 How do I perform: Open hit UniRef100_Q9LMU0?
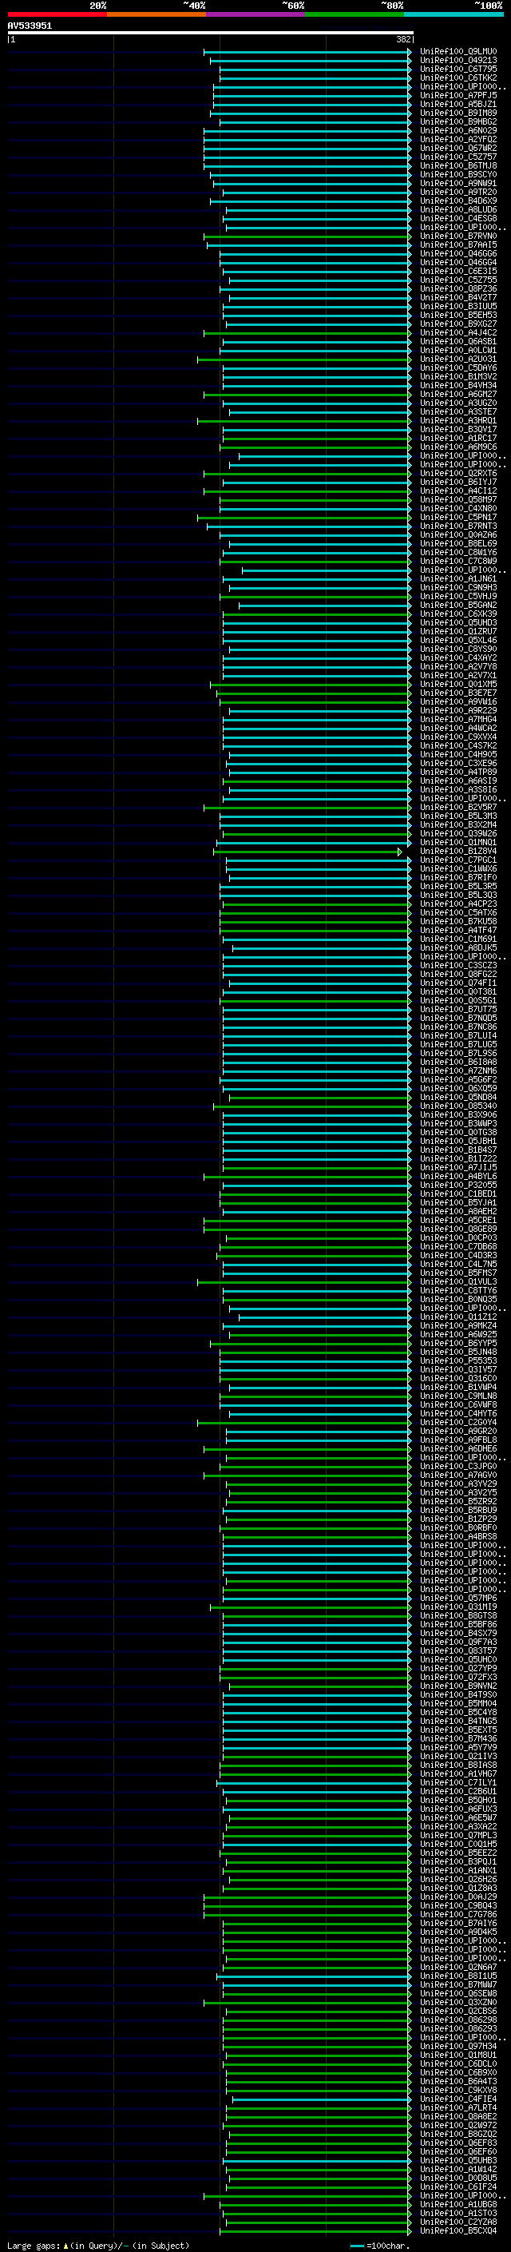458,52
